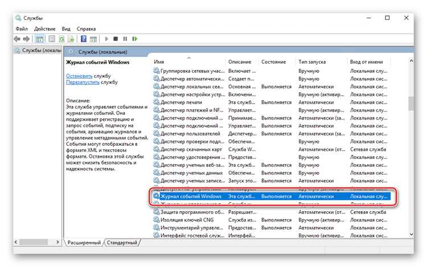Select the Диспетчер учетных записей row
427x267 pixels.
(x=272, y=180)
